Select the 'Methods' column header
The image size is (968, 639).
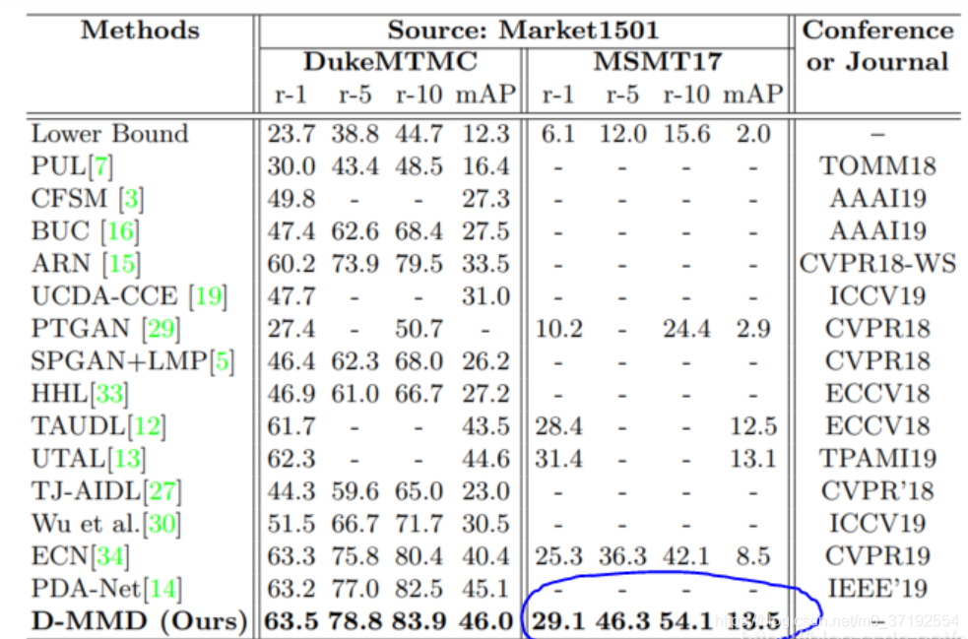coord(141,30)
